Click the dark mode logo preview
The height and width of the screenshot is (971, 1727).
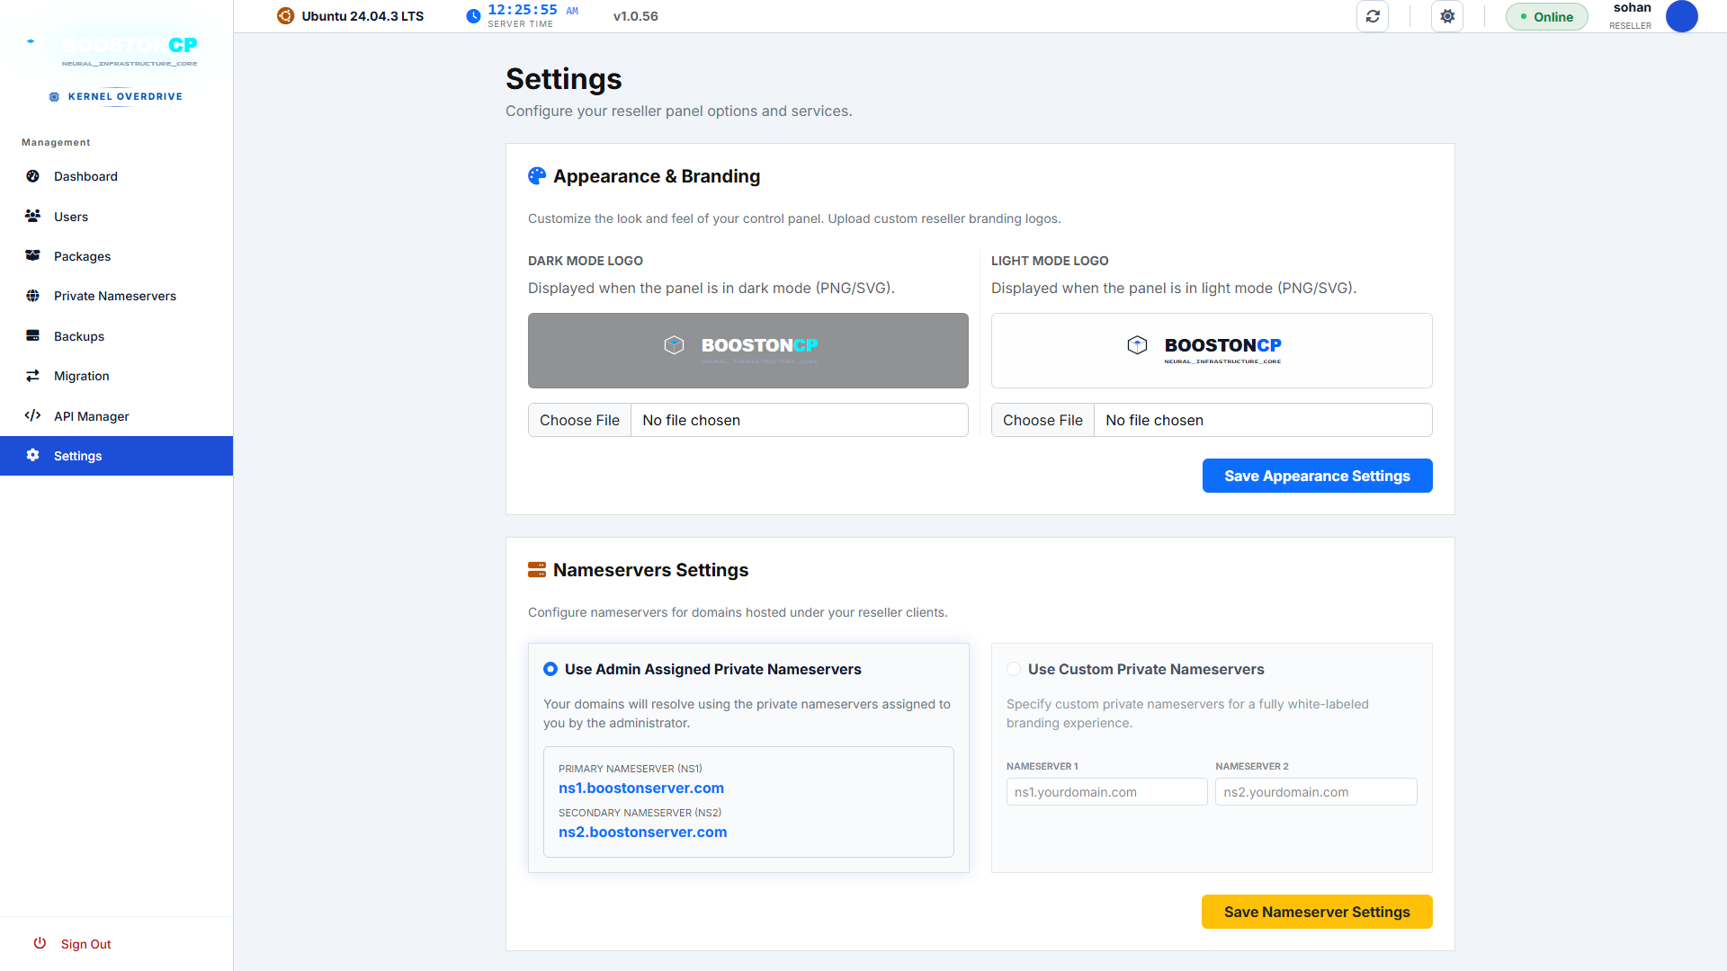748,351
